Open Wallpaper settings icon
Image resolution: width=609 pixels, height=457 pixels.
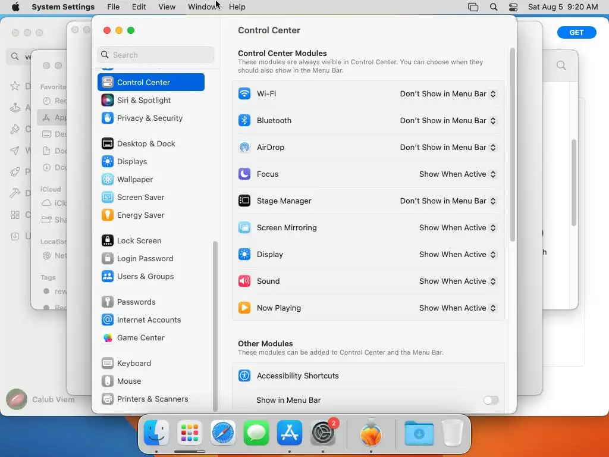pos(108,180)
